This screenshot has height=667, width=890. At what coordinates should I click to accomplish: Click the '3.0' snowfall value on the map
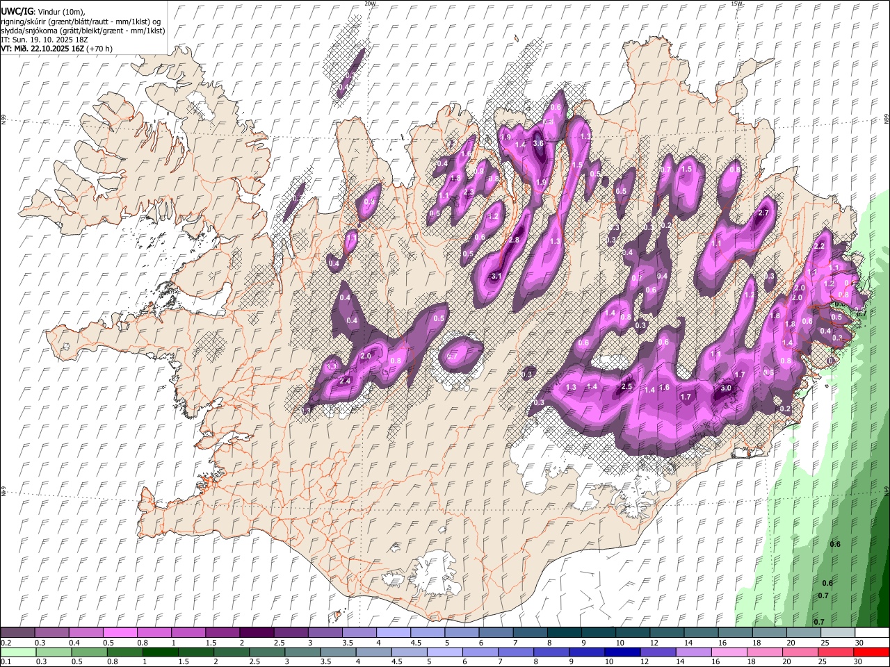(726, 388)
